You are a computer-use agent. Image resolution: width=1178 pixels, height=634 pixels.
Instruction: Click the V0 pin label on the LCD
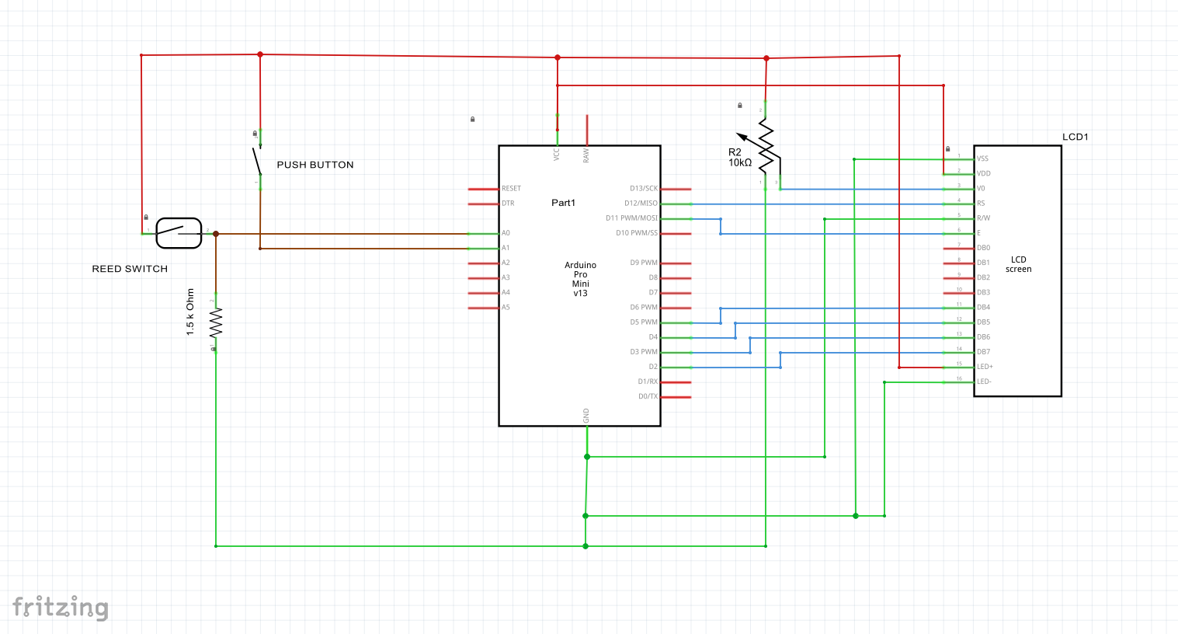[981, 188]
